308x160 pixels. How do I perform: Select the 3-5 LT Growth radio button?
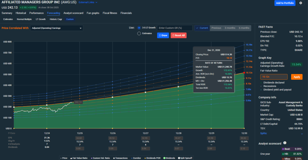pos(139,28)
